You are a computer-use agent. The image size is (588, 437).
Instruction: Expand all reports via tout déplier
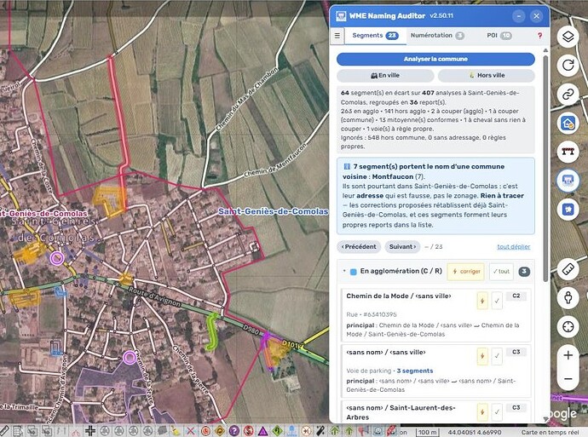[513, 246]
